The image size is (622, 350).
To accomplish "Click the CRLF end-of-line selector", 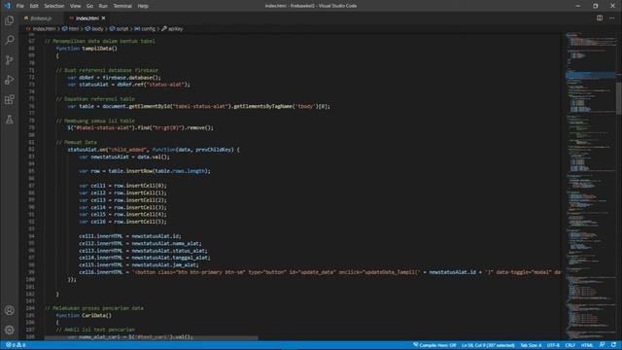I will tap(570, 345).
